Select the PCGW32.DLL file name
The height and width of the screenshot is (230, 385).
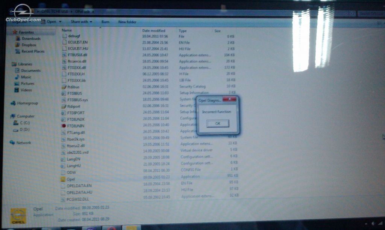(77, 199)
